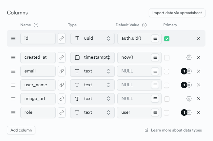Click the foreign key link icon for email
The height and width of the screenshot is (141, 213).
(62, 71)
